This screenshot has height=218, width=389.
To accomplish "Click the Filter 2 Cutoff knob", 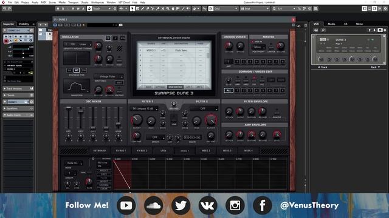I will pyautogui.click(x=211, y=120).
